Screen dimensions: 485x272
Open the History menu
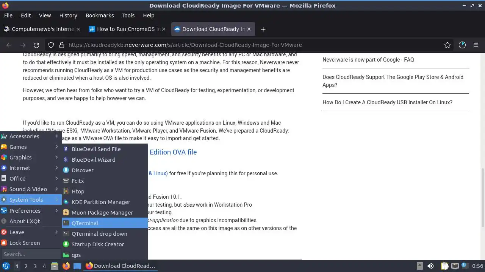[x=68, y=15]
